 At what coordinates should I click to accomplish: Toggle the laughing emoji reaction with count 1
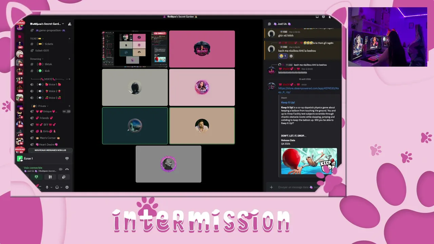click(x=283, y=56)
